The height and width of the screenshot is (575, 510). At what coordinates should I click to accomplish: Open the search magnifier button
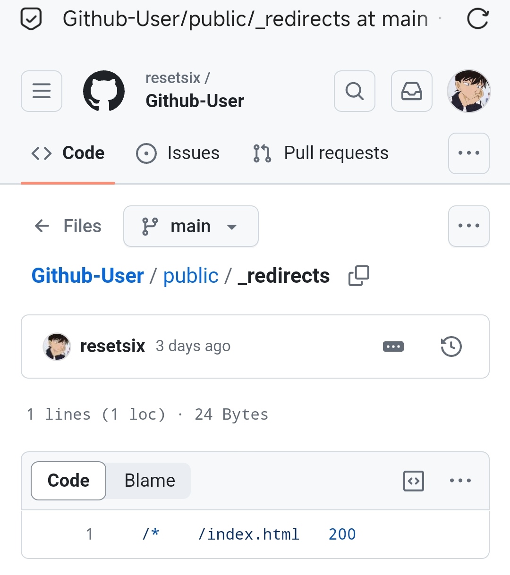355,91
